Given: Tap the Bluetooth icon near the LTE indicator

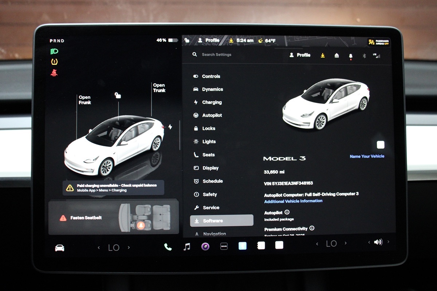Looking at the screenshot, I should coord(364,55).
